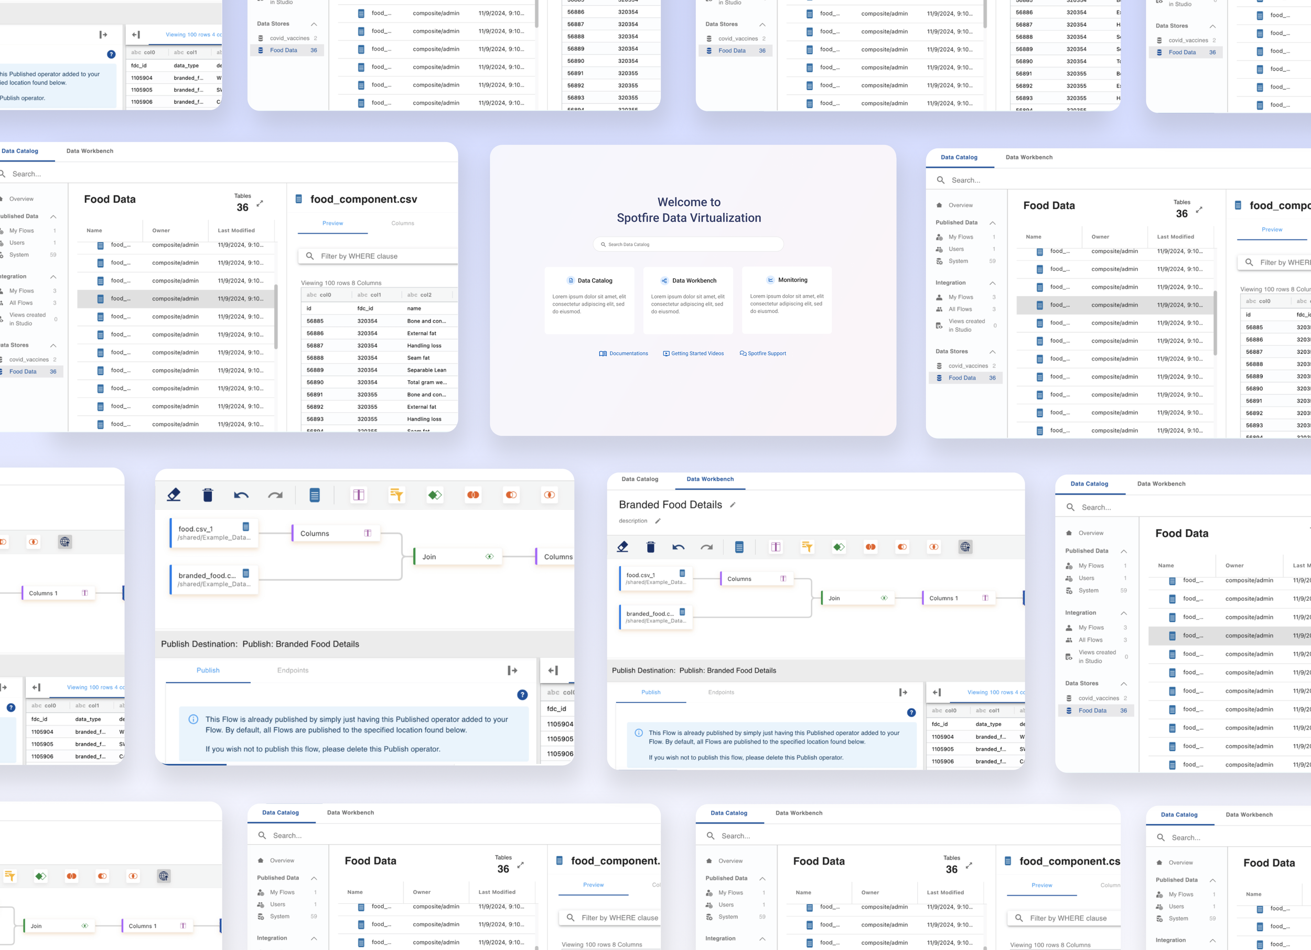
Task: Click pencil icon next to description label
Action: click(657, 521)
